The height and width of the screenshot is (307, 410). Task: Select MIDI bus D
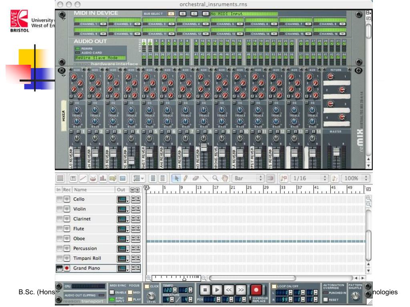pyautogui.click(x=205, y=14)
